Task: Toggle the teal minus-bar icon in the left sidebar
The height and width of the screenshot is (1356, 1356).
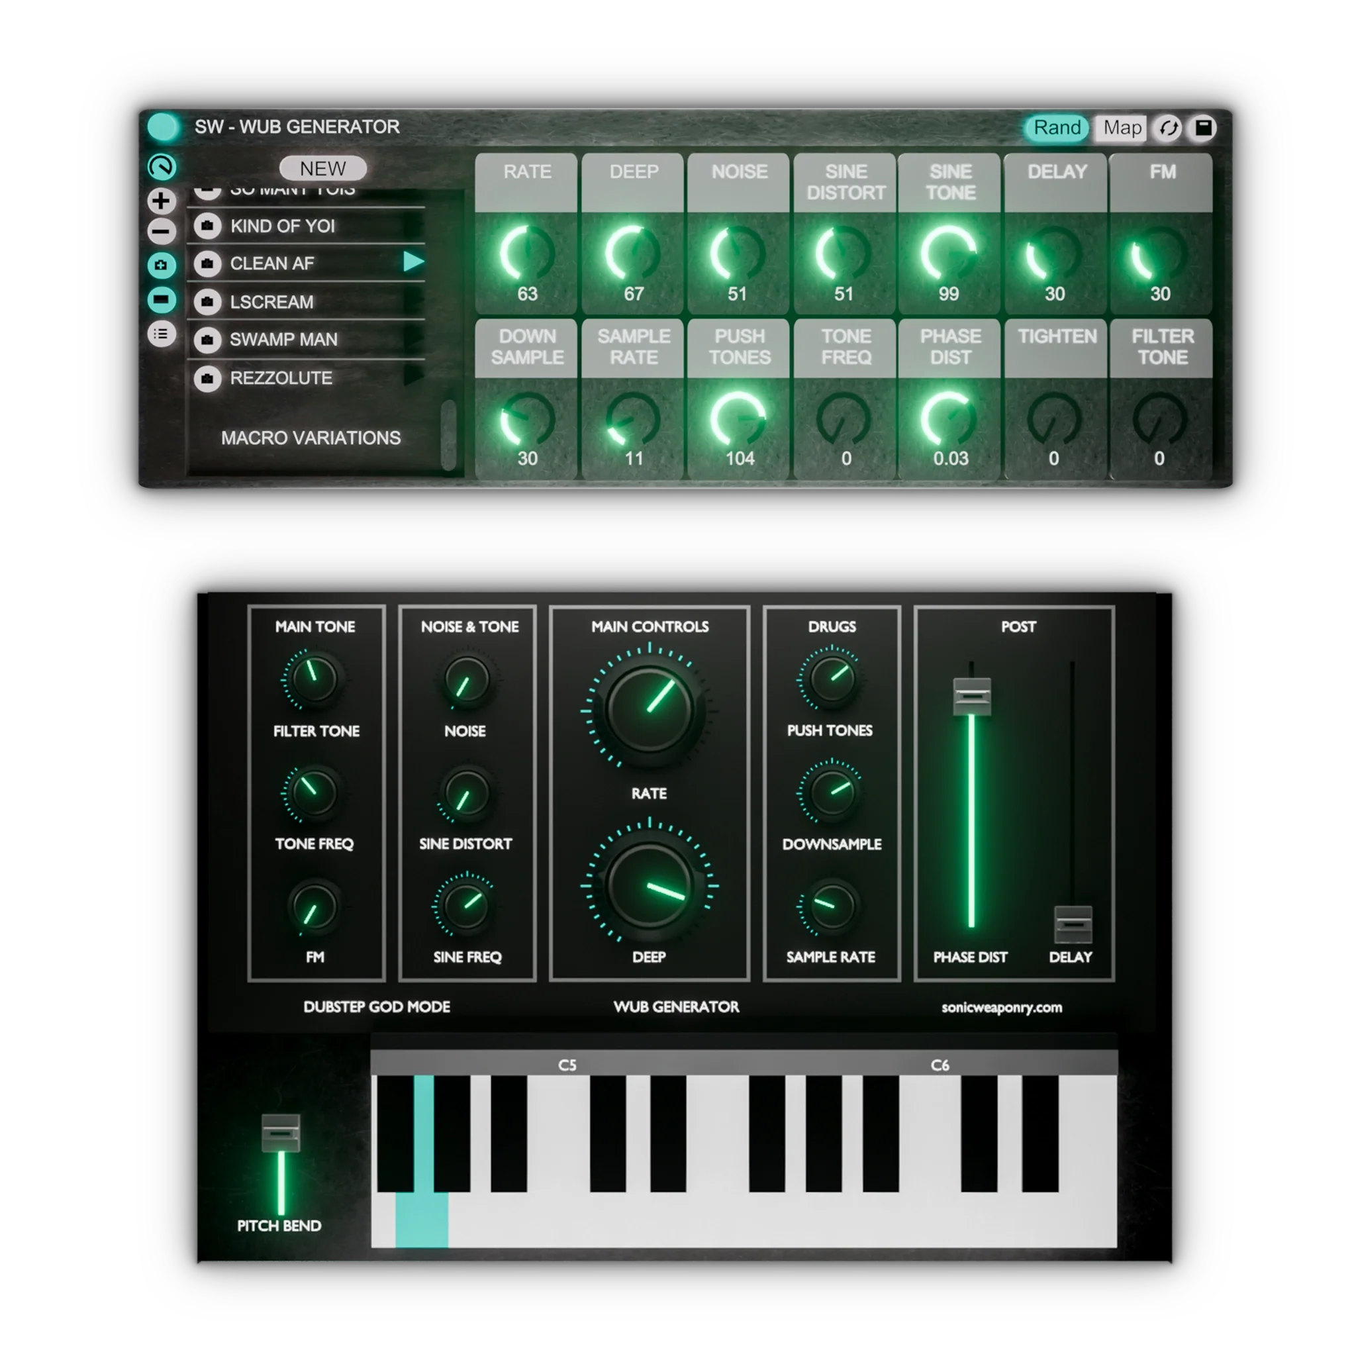Action: coord(162,300)
